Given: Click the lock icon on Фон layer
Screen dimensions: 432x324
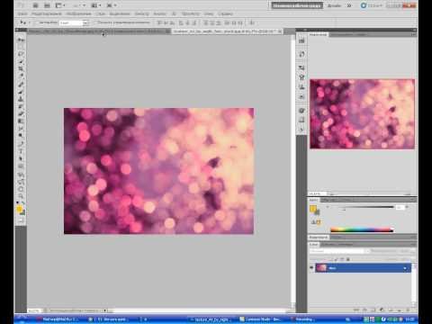Looking at the screenshot, I should coord(405,268).
